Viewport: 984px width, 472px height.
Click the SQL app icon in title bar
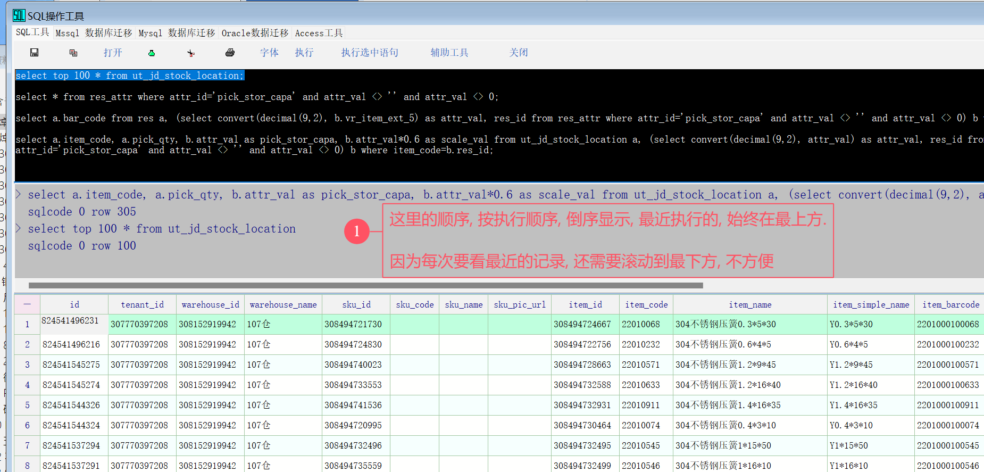(19, 15)
